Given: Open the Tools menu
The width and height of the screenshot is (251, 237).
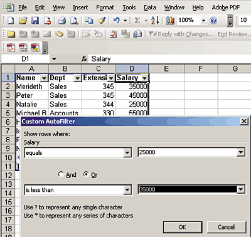Looking at the screenshot, I should tap(129, 8).
